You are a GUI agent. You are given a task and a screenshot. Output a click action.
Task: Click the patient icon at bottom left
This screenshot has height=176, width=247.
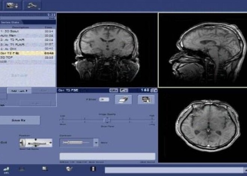tap(6, 170)
